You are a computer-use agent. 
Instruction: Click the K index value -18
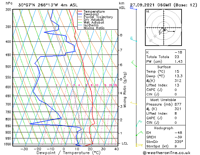(x=178, y=52)
